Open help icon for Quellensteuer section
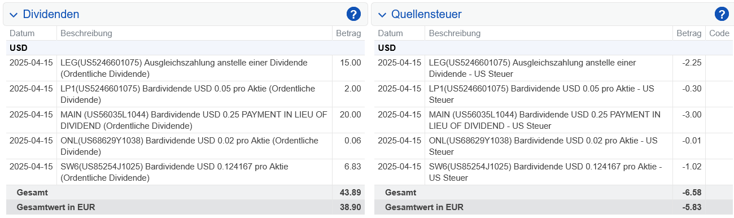The height and width of the screenshot is (218, 734). (x=722, y=14)
